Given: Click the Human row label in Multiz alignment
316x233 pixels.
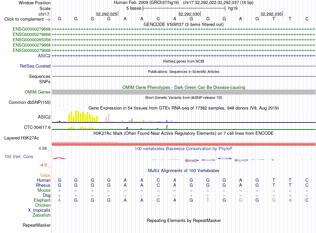Looking at the screenshot, I should [x=44, y=180].
